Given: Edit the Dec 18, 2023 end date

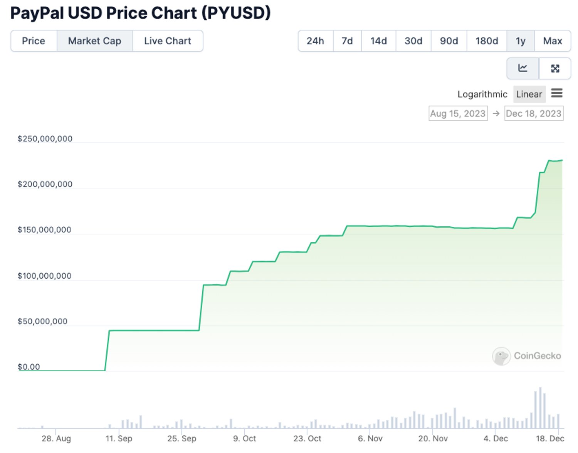Looking at the screenshot, I should (534, 113).
